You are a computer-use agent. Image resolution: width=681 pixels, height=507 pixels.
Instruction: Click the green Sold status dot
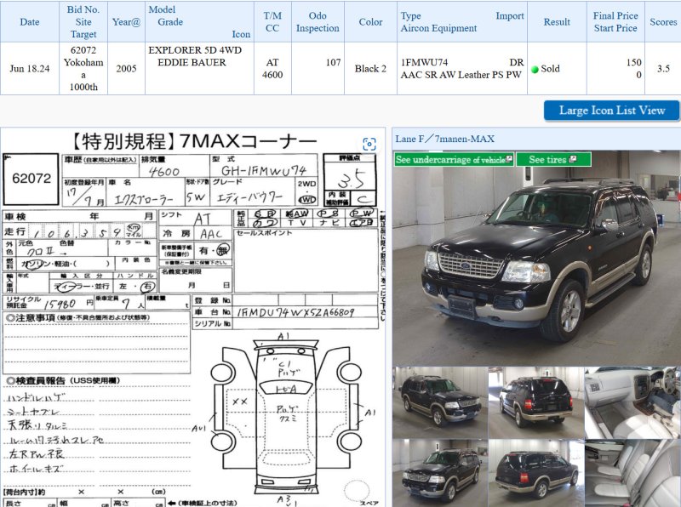[x=535, y=69]
